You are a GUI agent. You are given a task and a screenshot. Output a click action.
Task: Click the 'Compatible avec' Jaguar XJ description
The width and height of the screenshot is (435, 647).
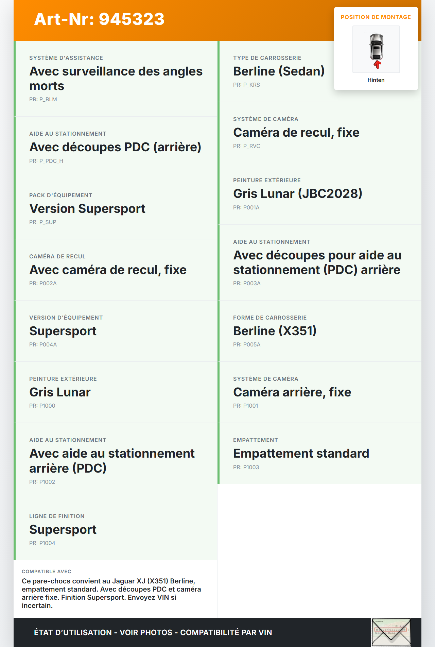(x=111, y=593)
